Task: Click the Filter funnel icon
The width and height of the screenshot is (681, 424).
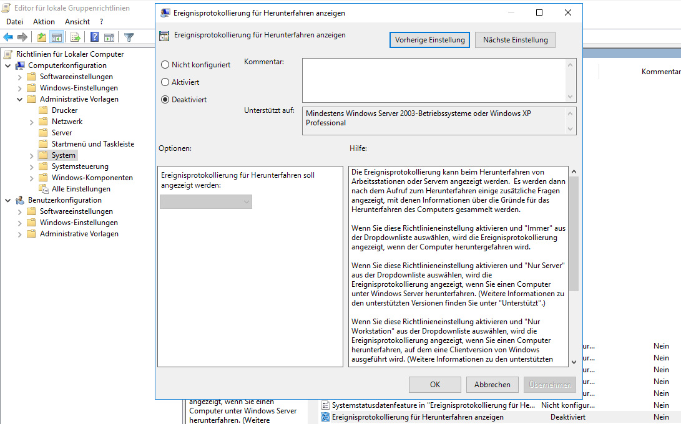Action: [129, 37]
